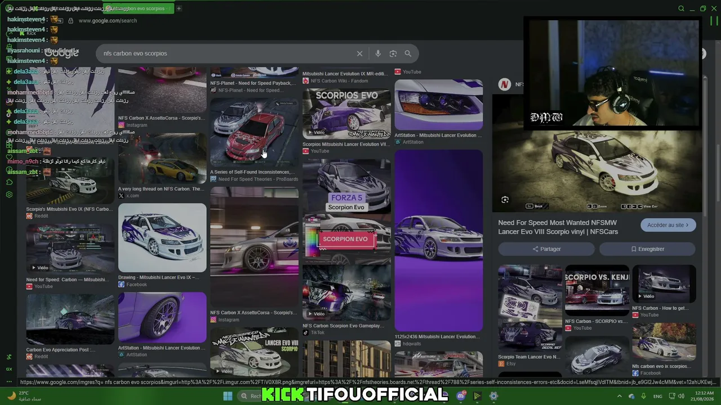Share the image with 'Partager' button

click(x=546, y=249)
